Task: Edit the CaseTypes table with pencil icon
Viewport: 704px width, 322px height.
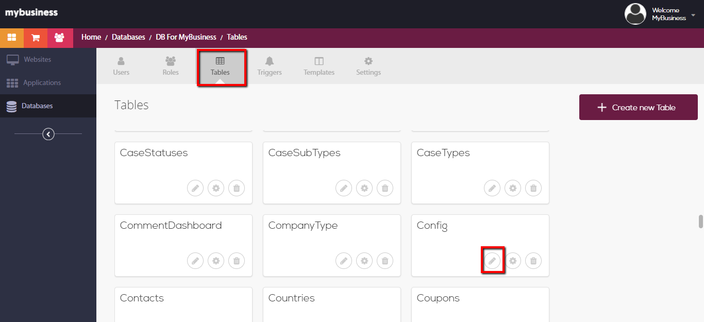Action: coord(492,188)
